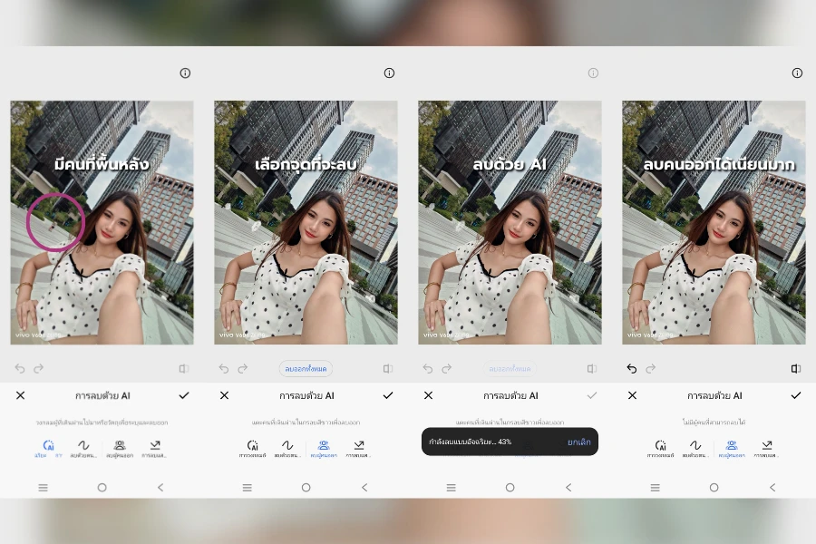The width and height of the screenshot is (816, 544).
Task: Tap the ลบออกทั้งหมด button in the second screen
Action: point(306,369)
